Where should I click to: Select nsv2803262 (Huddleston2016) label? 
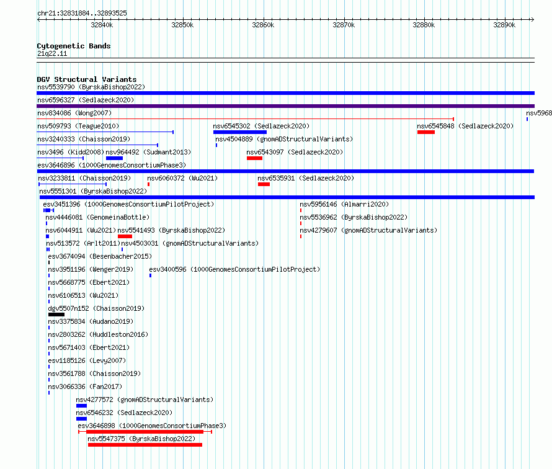coord(98,334)
